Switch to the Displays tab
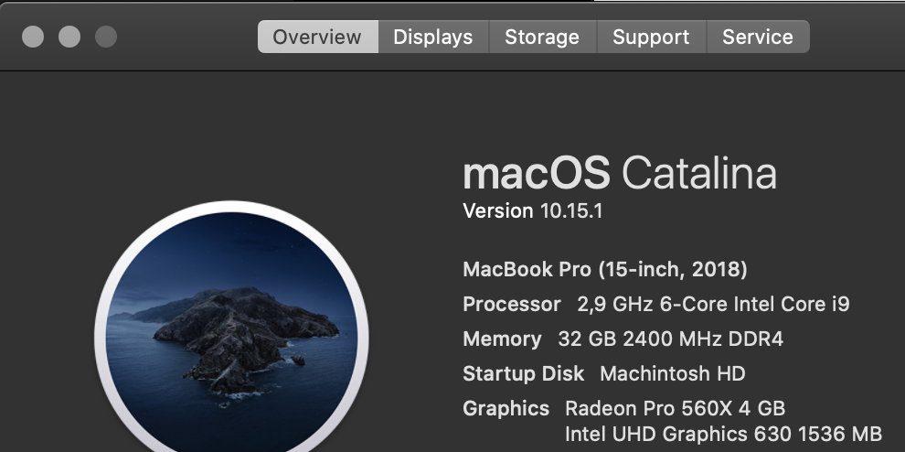905x452 pixels. pyautogui.click(x=433, y=37)
